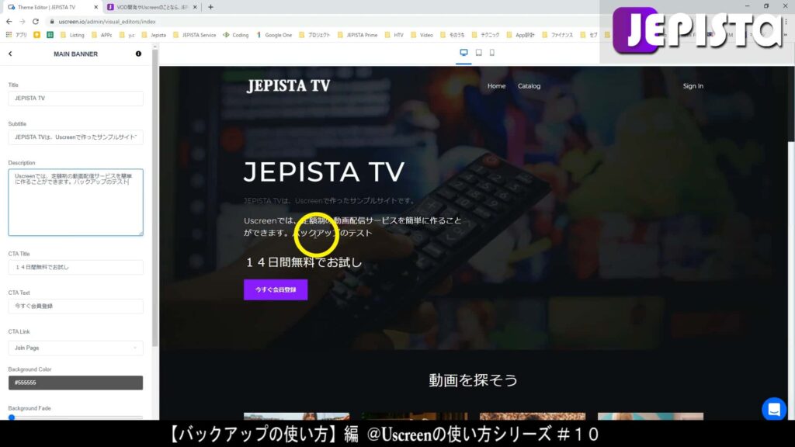Switch to mobile preview icon
Screen dimensions: 795x447
click(491, 53)
